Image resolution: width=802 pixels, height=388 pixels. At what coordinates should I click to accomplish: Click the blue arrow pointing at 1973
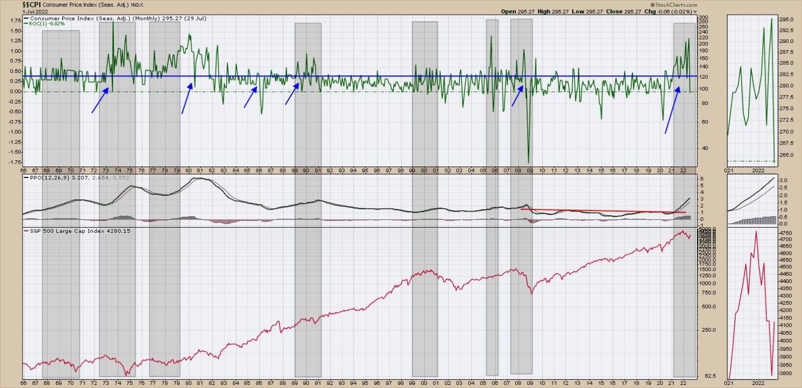[x=100, y=100]
